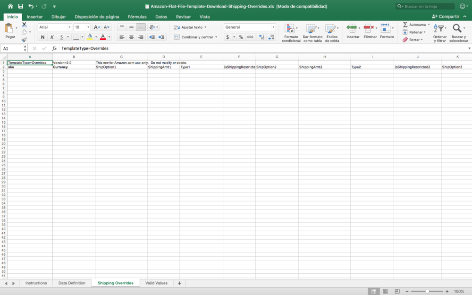
Task: Toggle bold N formatting
Action: click(42, 37)
